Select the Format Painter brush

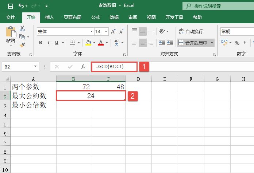click(x=22, y=45)
